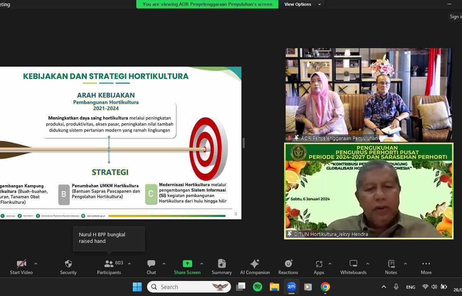Viewport: 462px width, 296px height.
Task: Click the divider handle between slide and videos
Action: 244,143
